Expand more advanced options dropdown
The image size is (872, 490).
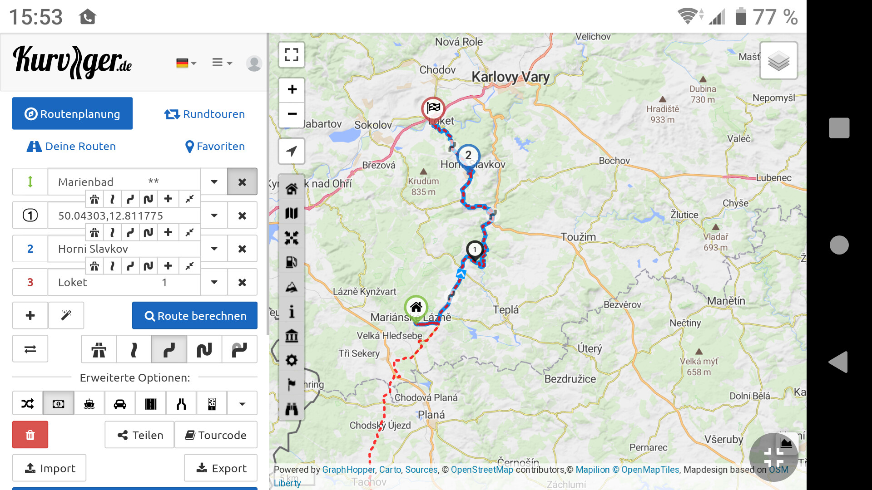(242, 403)
